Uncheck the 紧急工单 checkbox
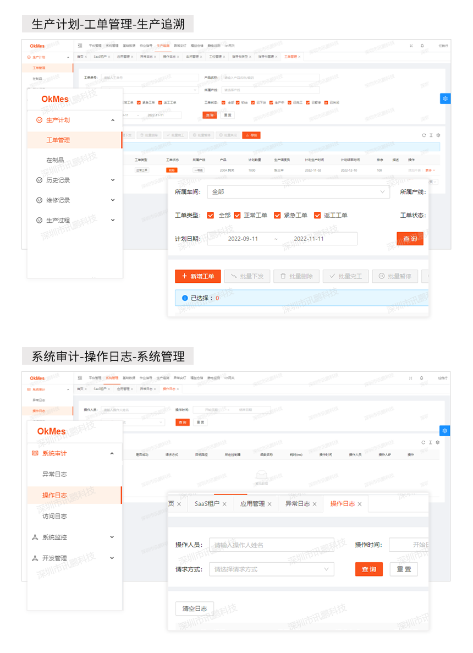 [278, 215]
